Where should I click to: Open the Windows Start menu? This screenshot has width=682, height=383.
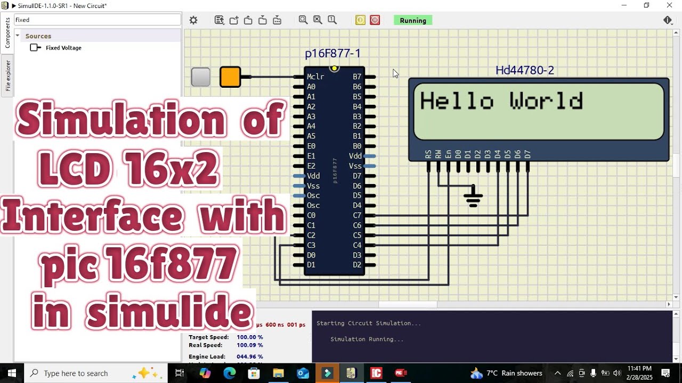[x=12, y=373]
